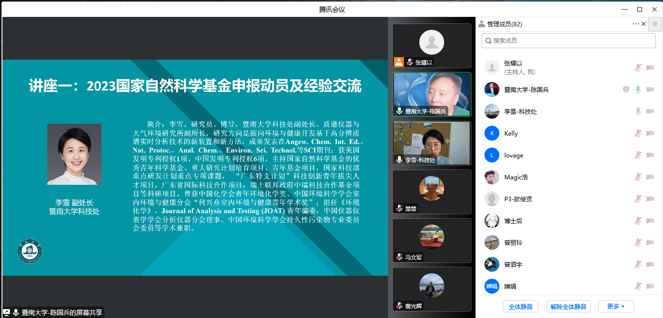The width and height of the screenshot is (663, 318).
Task: Mute 暨南大学-陈国兵's active green microphone
Action: click(638, 89)
